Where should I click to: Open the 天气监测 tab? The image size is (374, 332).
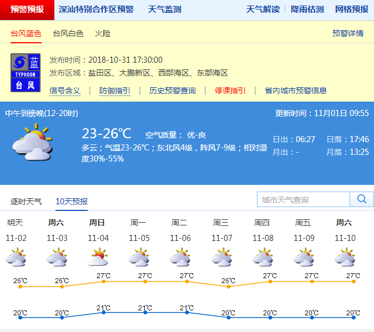point(164,9)
